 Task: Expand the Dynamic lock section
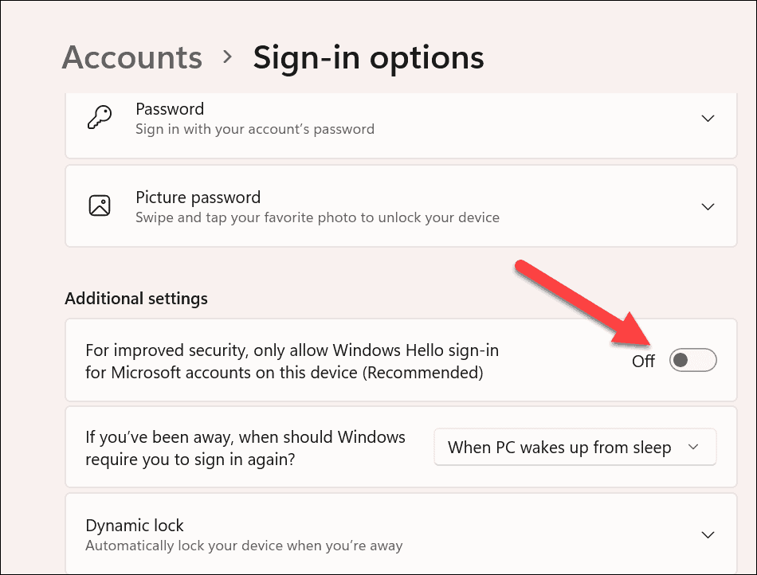coord(708,534)
